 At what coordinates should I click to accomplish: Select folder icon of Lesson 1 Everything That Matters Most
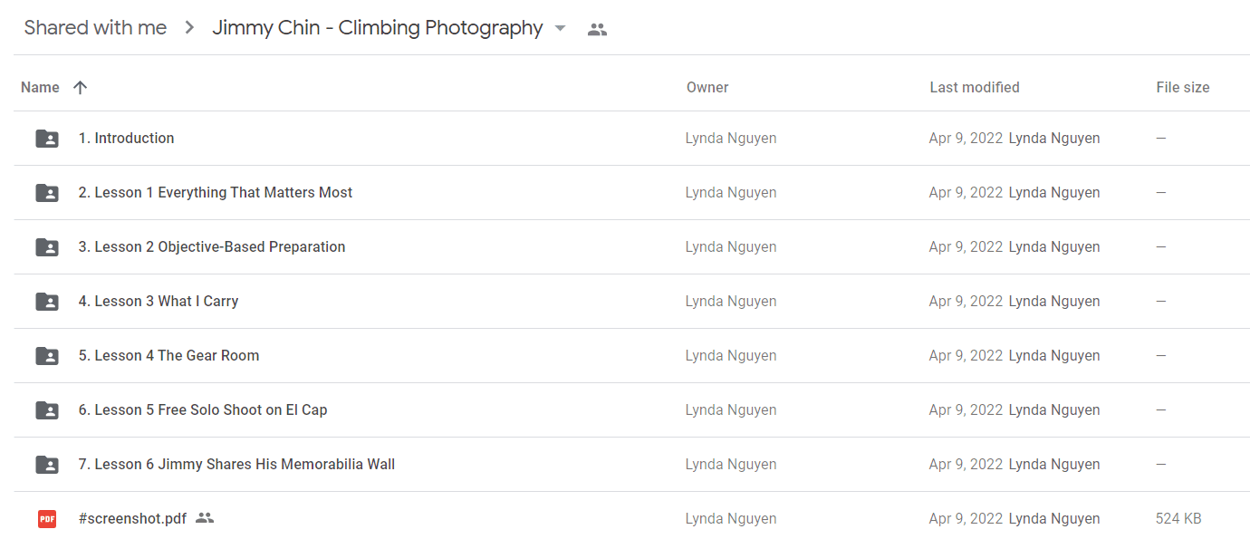47,193
